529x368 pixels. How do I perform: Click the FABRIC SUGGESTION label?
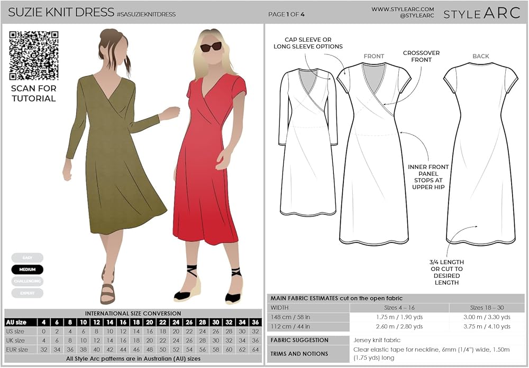pos(299,340)
